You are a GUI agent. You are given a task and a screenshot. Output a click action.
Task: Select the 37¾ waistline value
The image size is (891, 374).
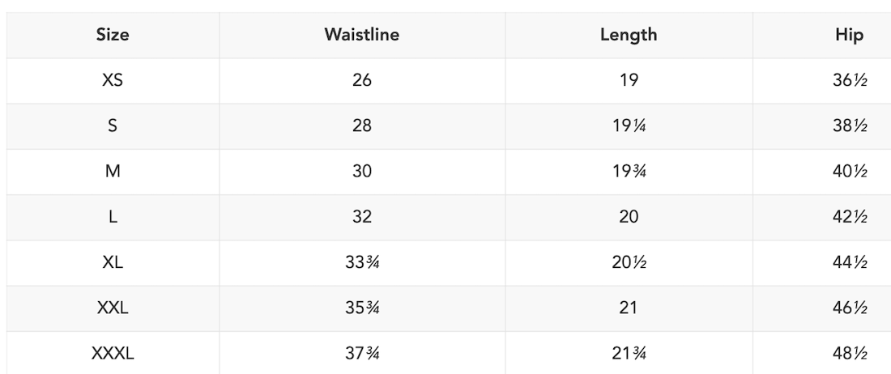coord(361,352)
